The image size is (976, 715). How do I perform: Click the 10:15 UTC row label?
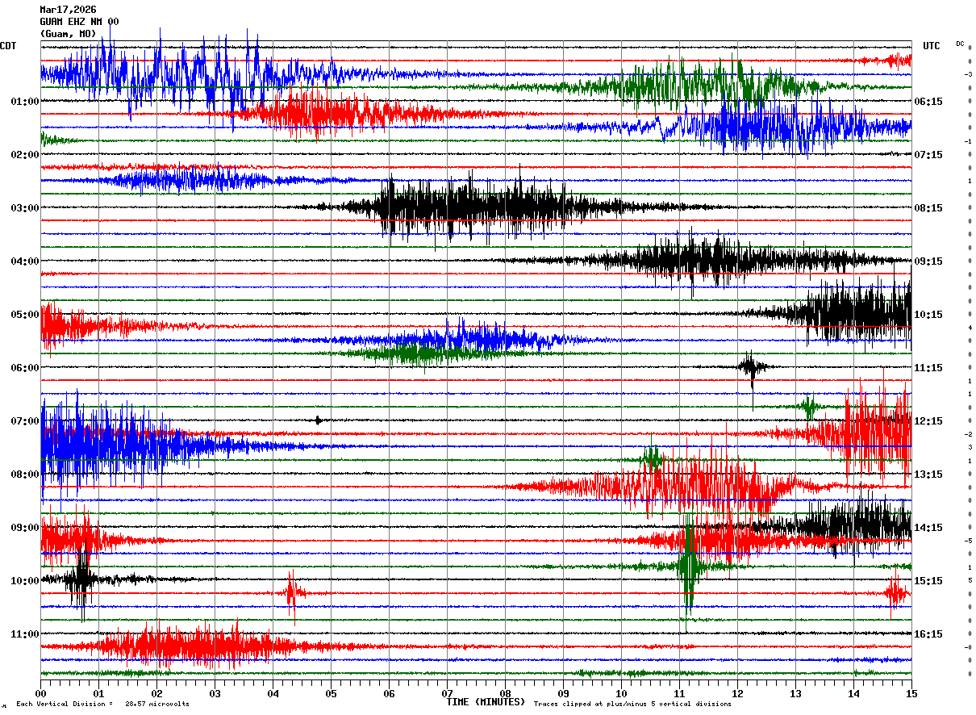(928, 315)
